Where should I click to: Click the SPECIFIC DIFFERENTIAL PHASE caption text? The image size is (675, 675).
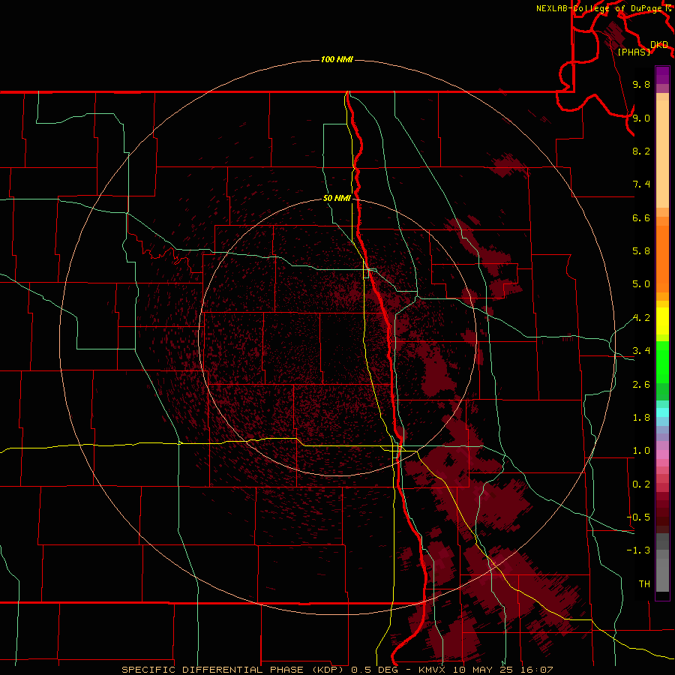pyautogui.click(x=214, y=670)
